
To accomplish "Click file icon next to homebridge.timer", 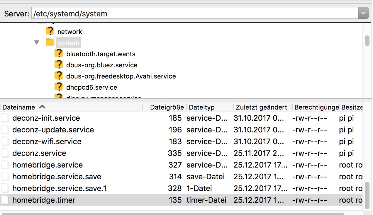I will (x=5, y=200).
